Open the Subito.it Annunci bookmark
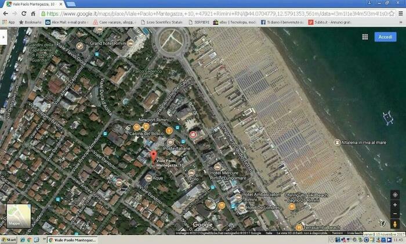406x244 pixels. click(x=330, y=22)
